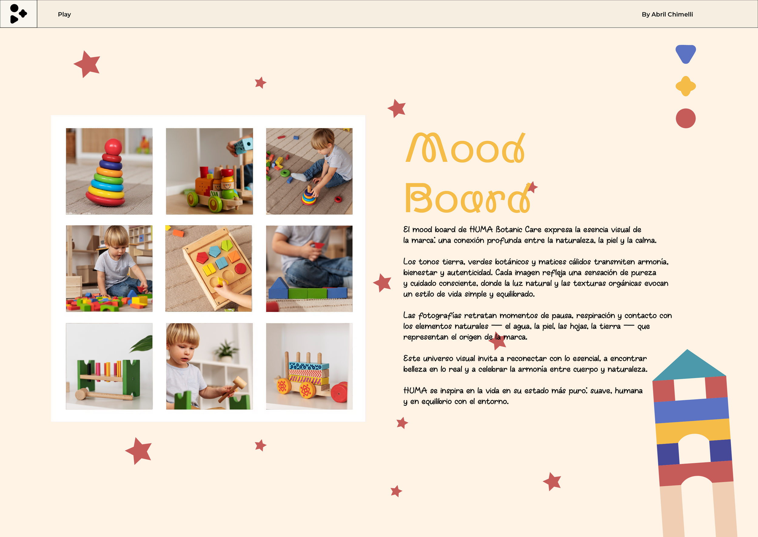Click photo of boy holding wooden hammer
The image size is (758, 537).
[209, 366]
